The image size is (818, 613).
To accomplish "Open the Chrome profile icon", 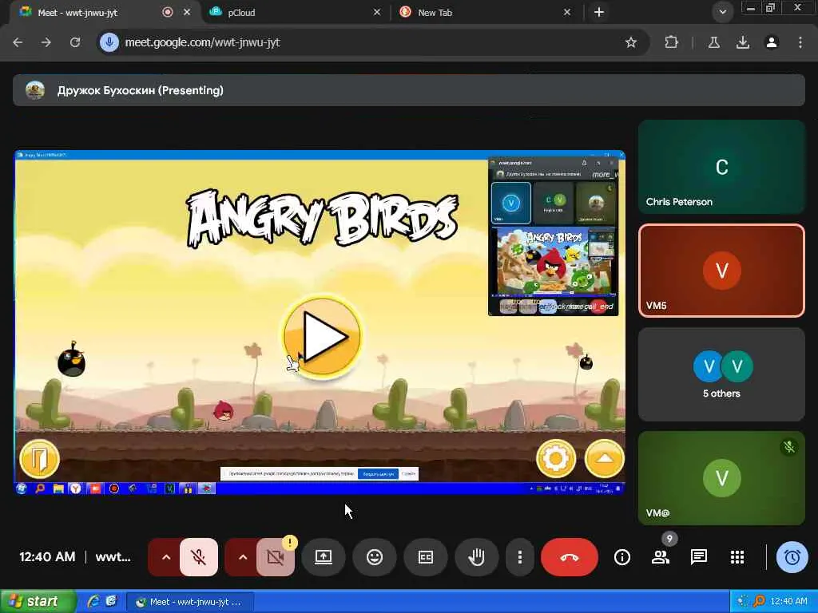I will click(772, 42).
